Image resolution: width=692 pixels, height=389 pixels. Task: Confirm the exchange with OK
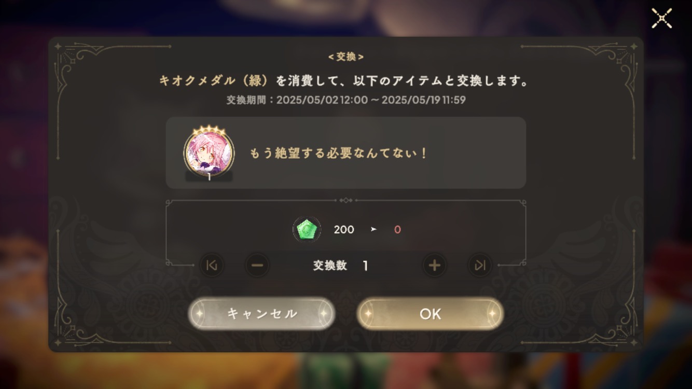pos(430,314)
